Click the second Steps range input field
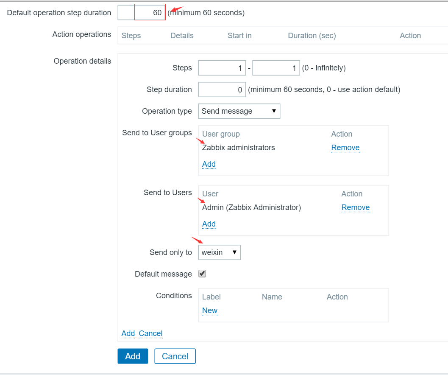Viewport: 448px width, 375px height. (275, 68)
